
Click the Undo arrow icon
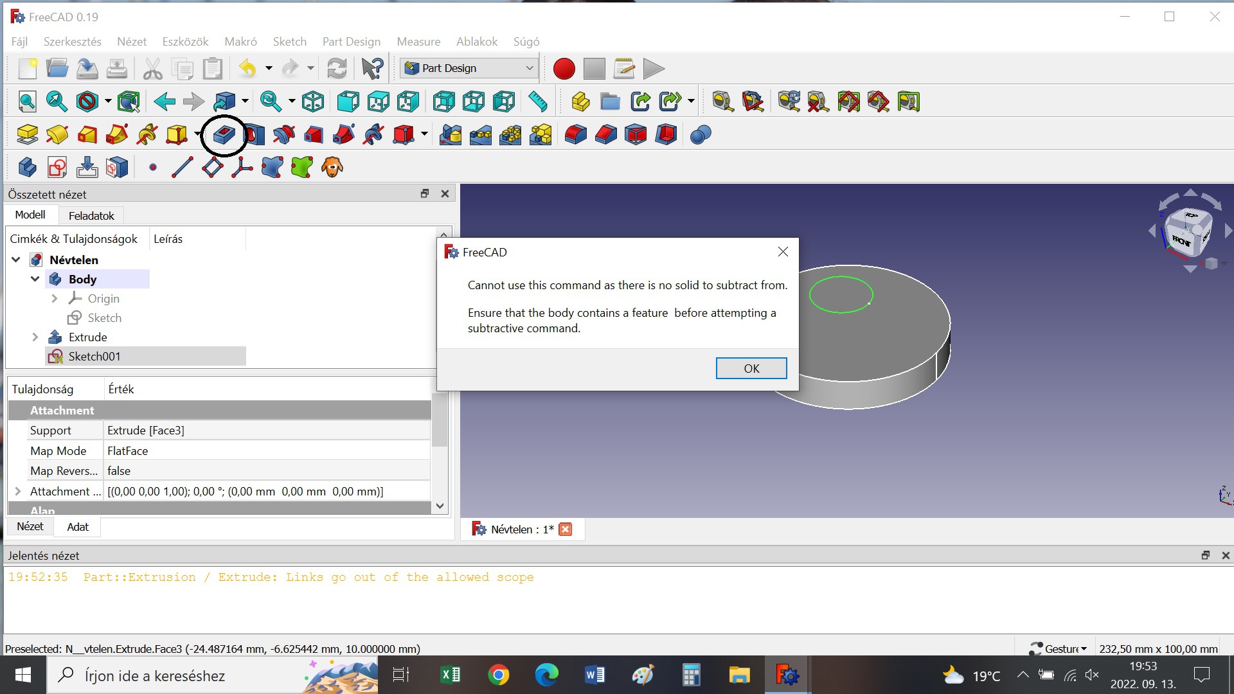point(247,68)
